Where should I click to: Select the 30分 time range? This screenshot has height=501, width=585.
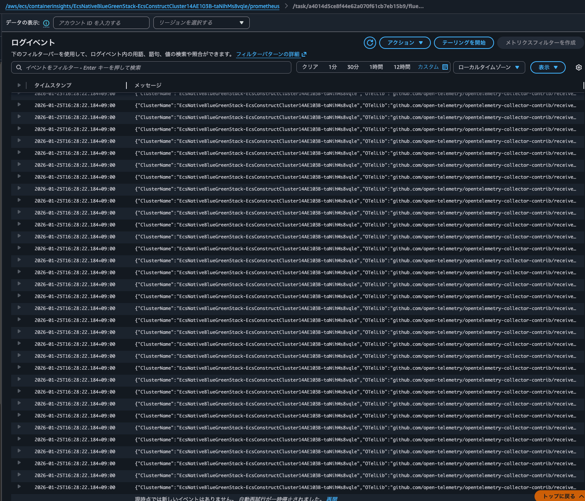pos(353,67)
